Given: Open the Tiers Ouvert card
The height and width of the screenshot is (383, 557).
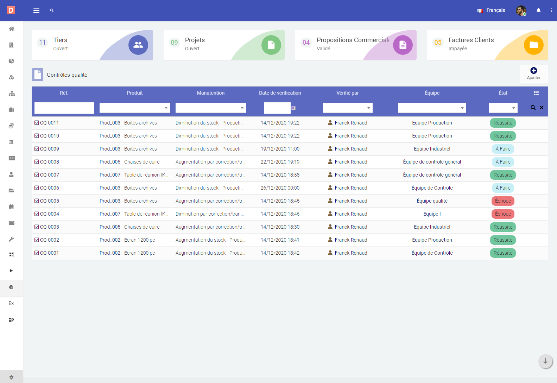Looking at the screenshot, I should click(92, 45).
